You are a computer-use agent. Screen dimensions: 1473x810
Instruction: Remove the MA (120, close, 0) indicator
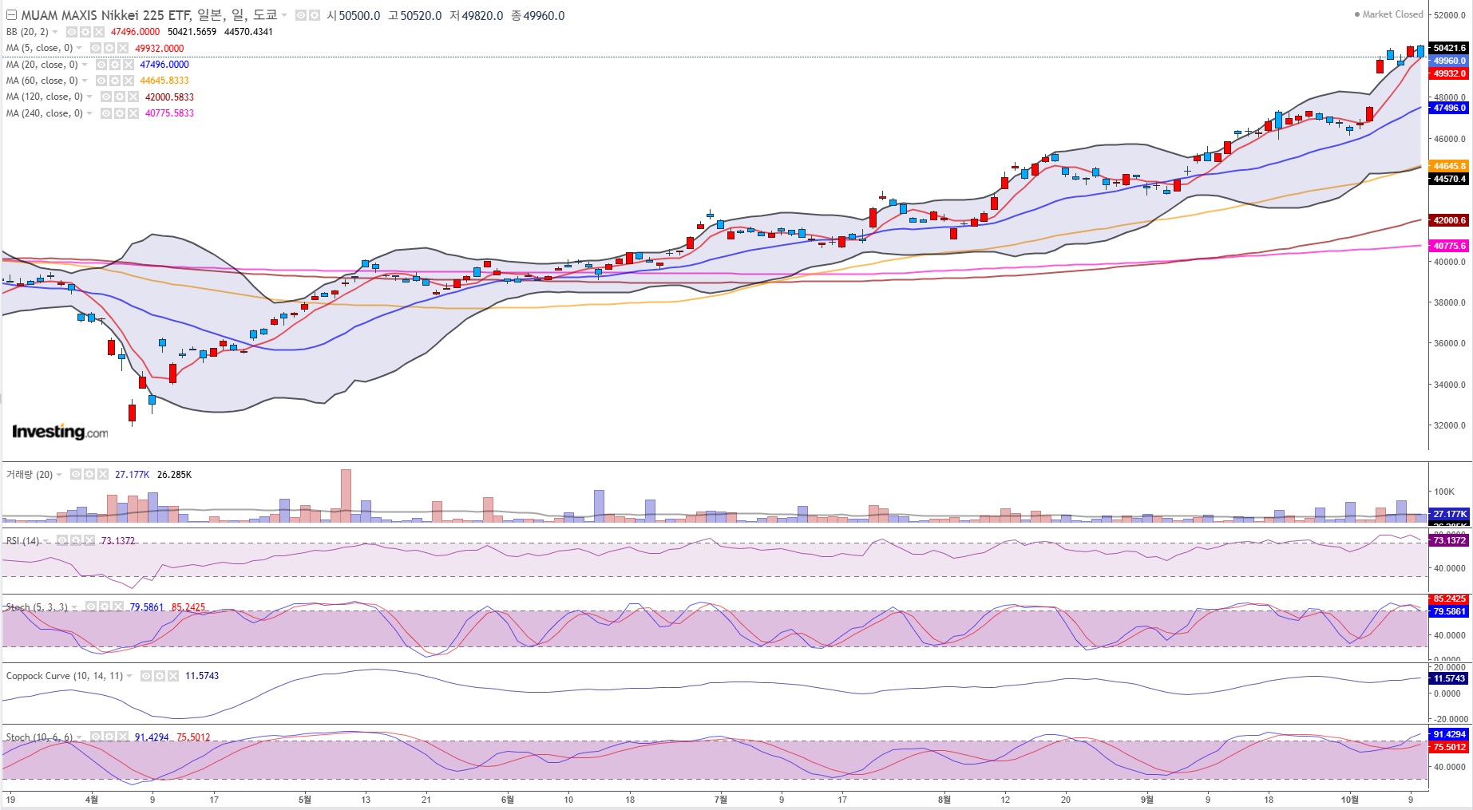[133, 97]
